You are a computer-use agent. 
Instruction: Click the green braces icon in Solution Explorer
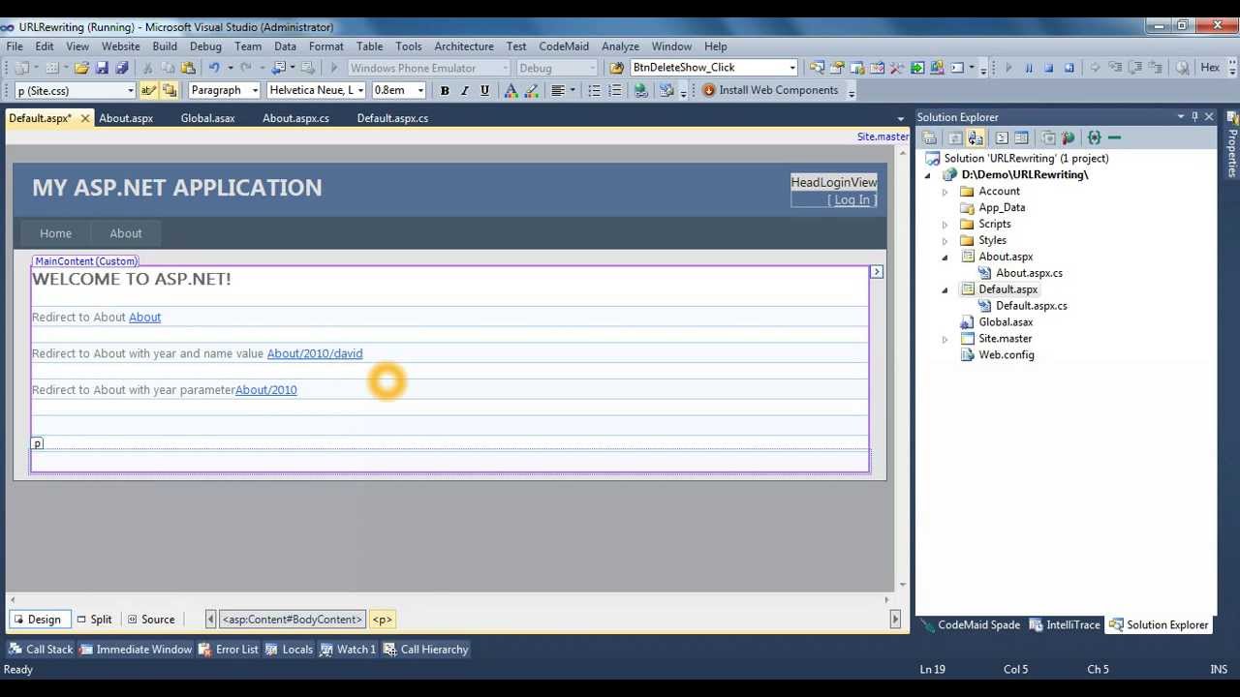coord(1095,137)
